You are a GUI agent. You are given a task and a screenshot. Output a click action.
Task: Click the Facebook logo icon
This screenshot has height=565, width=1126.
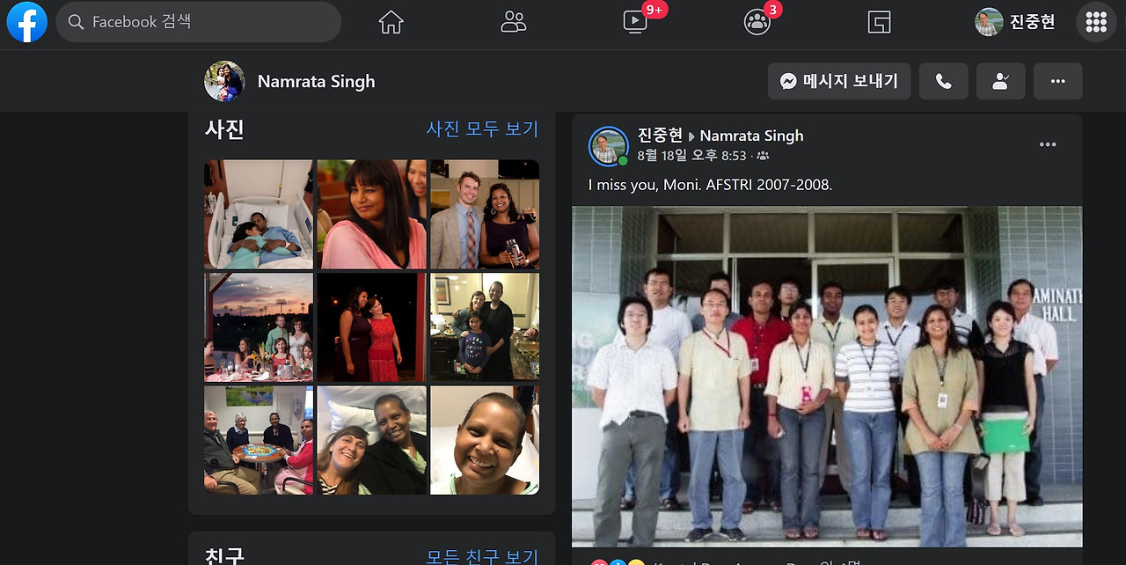[27, 22]
